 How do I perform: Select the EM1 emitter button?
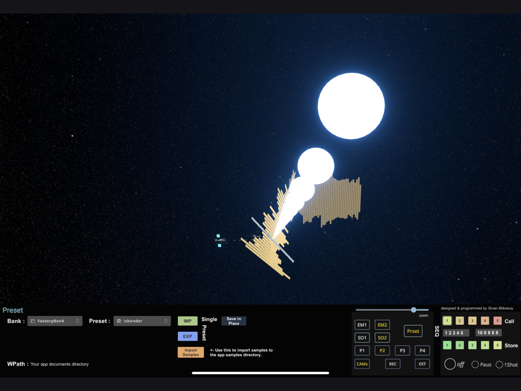[362, 325]
